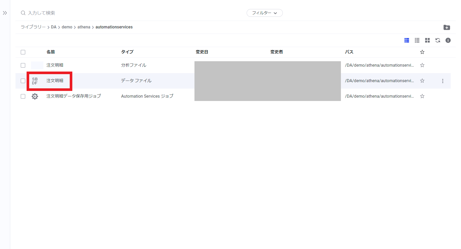Switch to compact list view
The width and height of the screenshot is (461, 249).
[417, 40]
